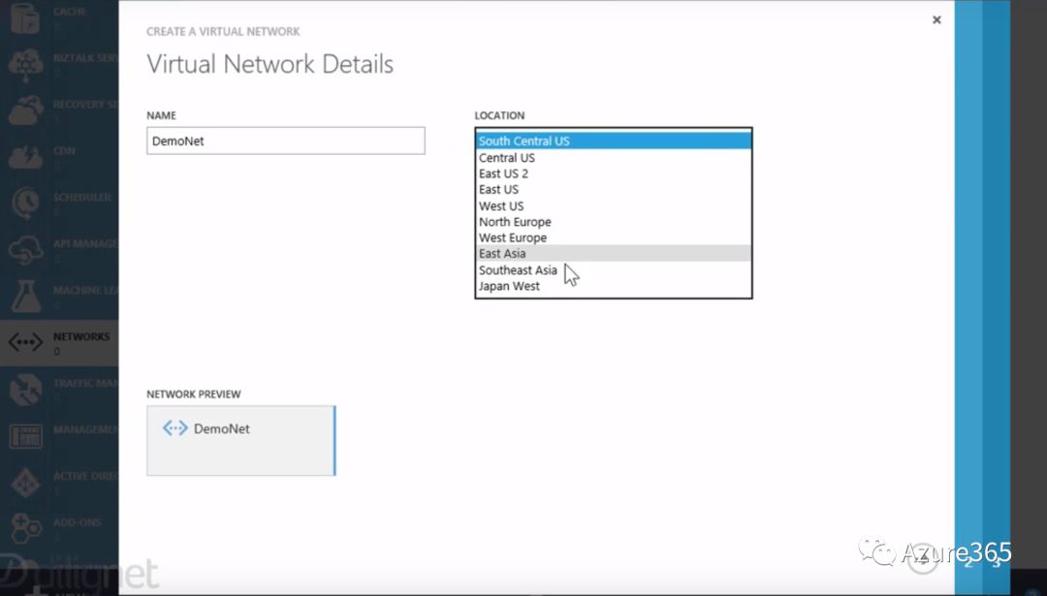Click the CDN sidebar icon
The image size is (1047, 596).
click(25, 157)
